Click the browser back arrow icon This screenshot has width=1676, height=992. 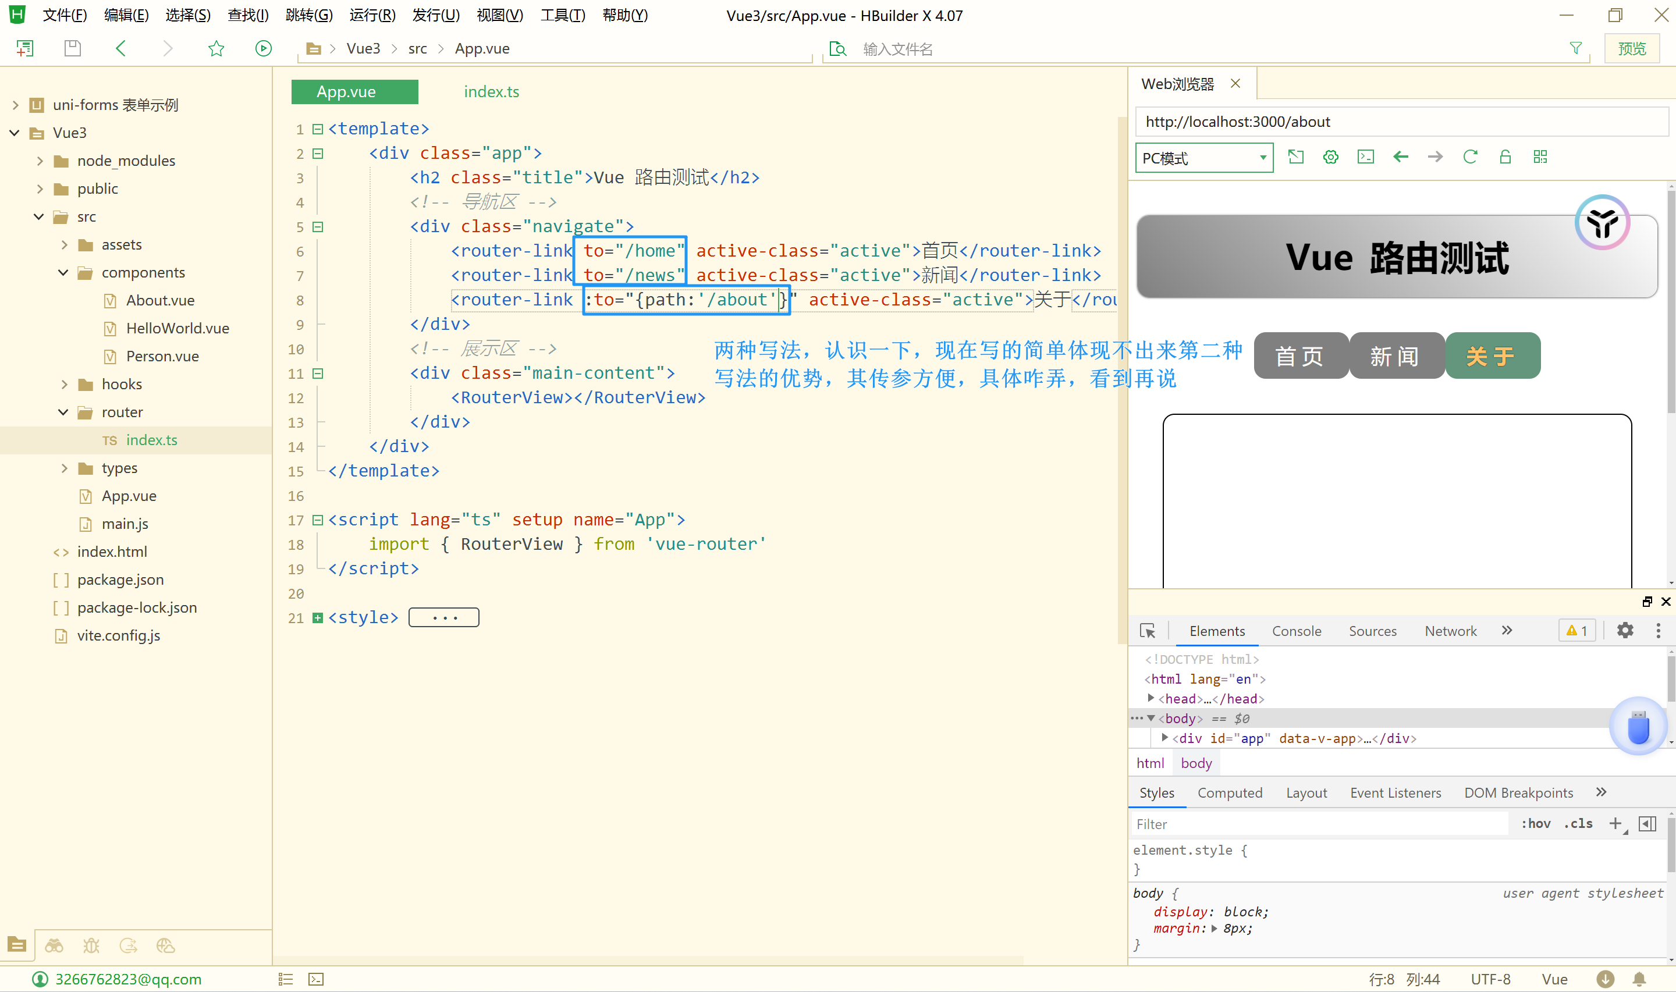[x=1401, y=157]
